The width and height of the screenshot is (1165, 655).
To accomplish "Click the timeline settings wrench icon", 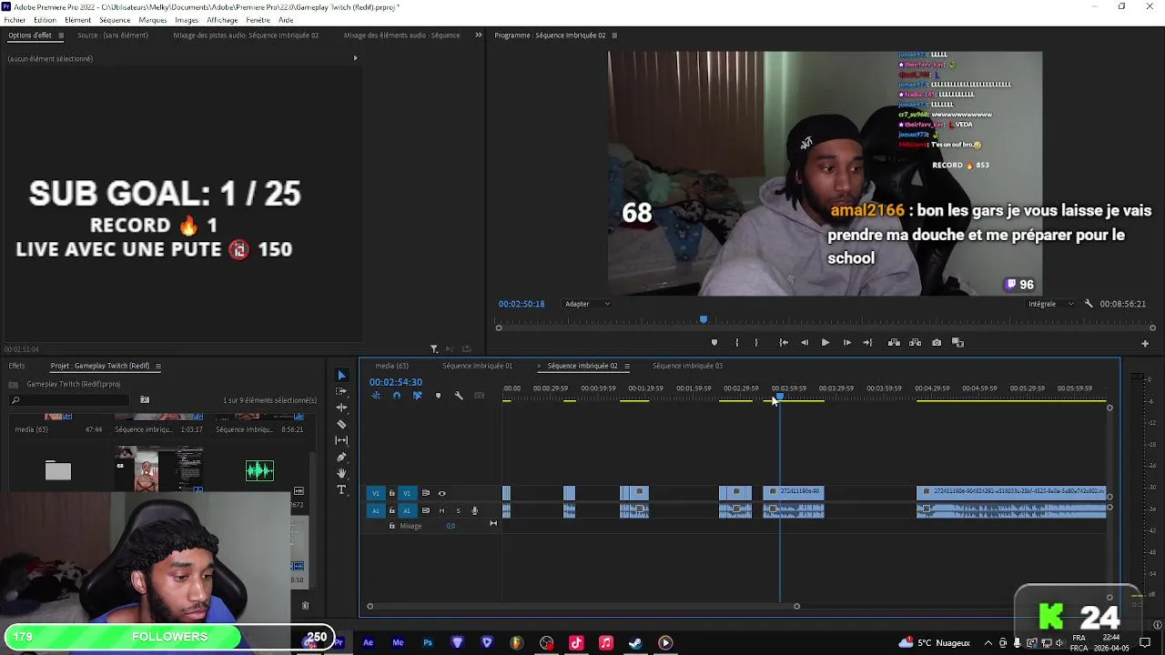I will click(x=459, y=396).
